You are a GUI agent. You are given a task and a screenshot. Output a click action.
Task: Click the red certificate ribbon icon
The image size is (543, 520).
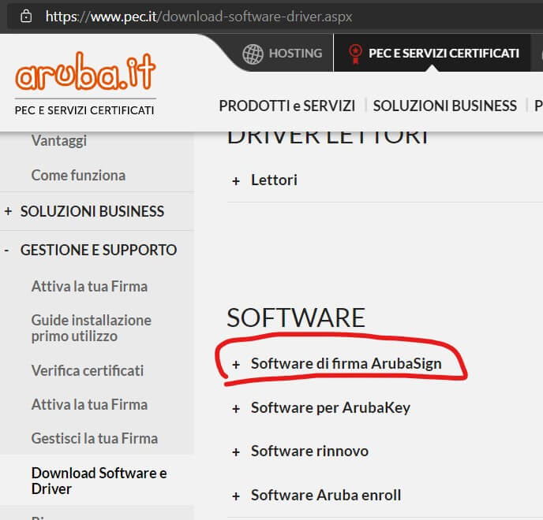(x=355, y=54)
